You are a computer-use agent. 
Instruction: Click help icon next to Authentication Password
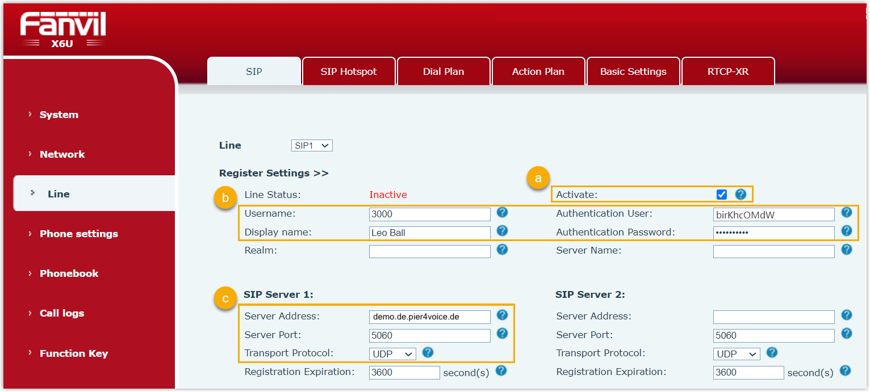pyautogui.click(x=847, y=231)
